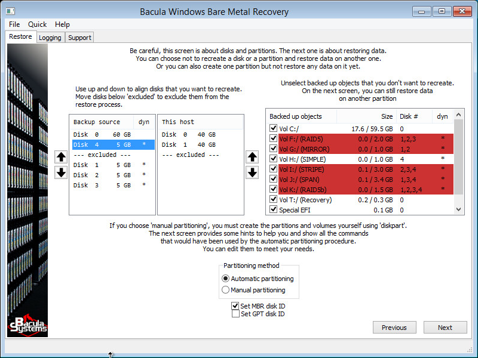Move This host disk down arrow

(252, 172)
